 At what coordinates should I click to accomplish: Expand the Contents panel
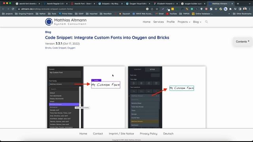(x=242, y=41)
